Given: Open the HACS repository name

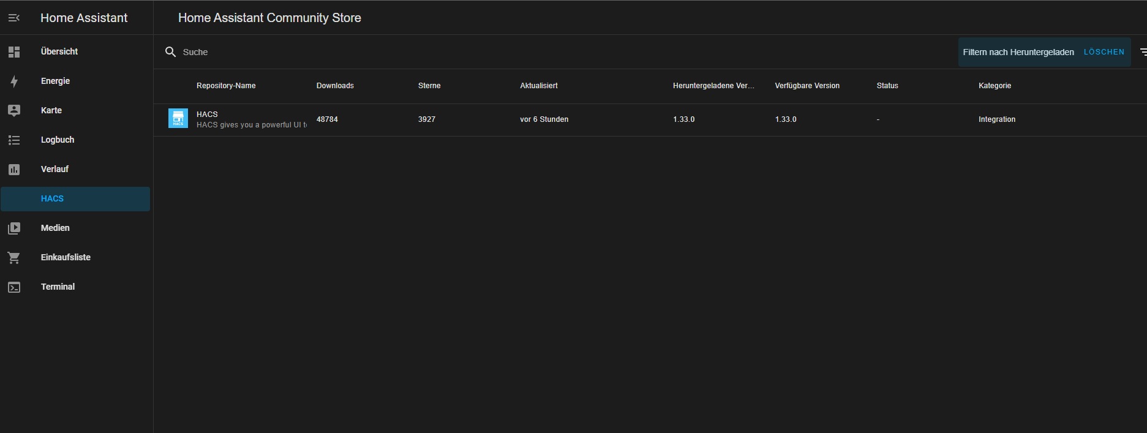Looking at the screenshot, I should coord(207,115).
